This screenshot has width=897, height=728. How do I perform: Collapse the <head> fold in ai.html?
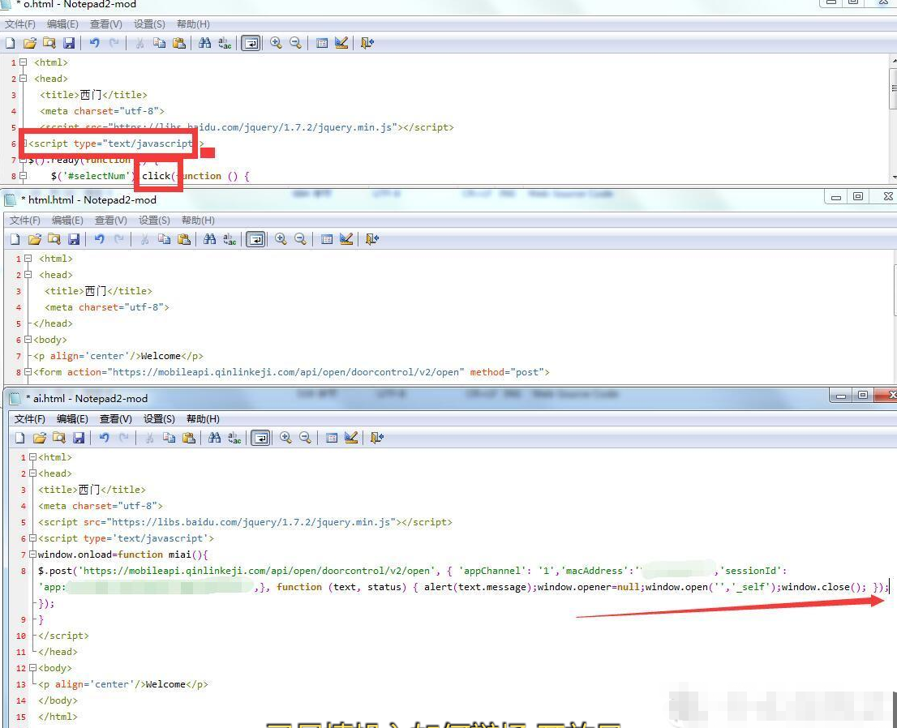click(33, 473)
